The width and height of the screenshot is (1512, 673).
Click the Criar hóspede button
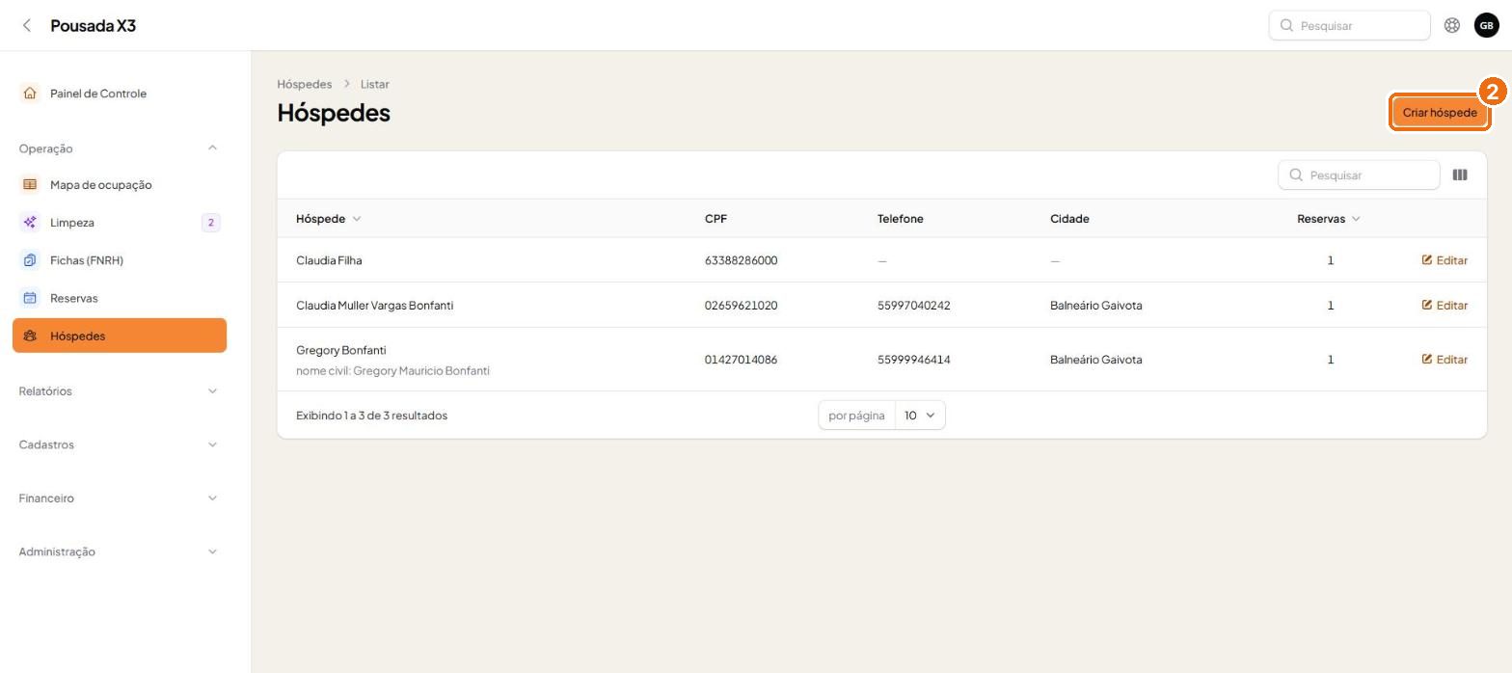tap(1440, 113)
